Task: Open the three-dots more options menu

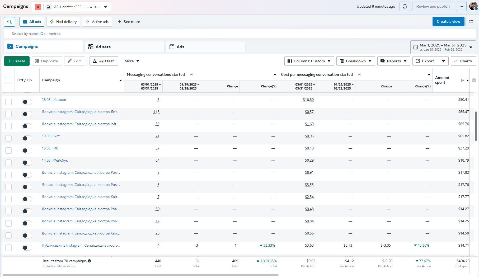Action: coord(461,6)
